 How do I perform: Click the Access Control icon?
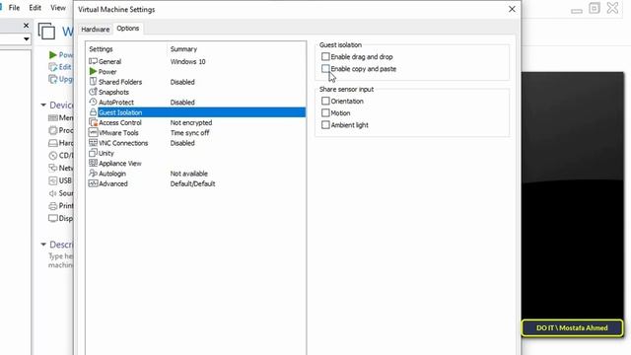[93, 122]
